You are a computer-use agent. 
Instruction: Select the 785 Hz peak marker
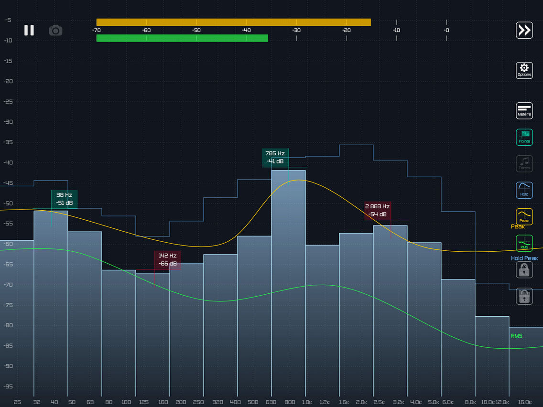(x=275, y=157)
